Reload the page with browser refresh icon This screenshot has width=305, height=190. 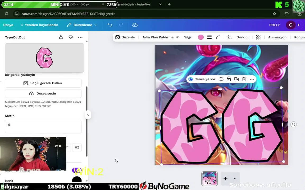[6, 14]
